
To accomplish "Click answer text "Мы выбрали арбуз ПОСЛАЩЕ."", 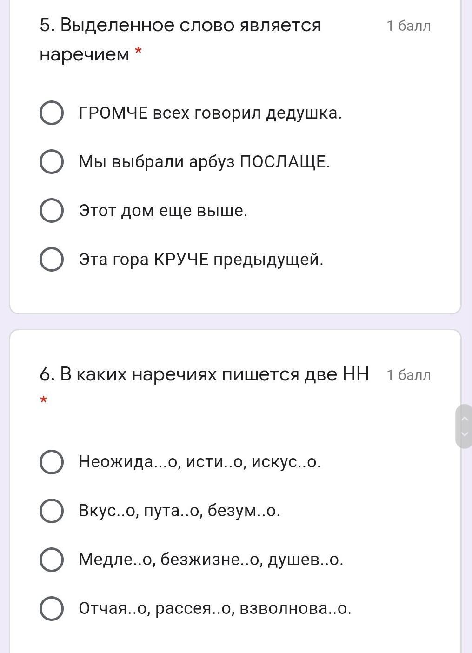I will point(204,162).
